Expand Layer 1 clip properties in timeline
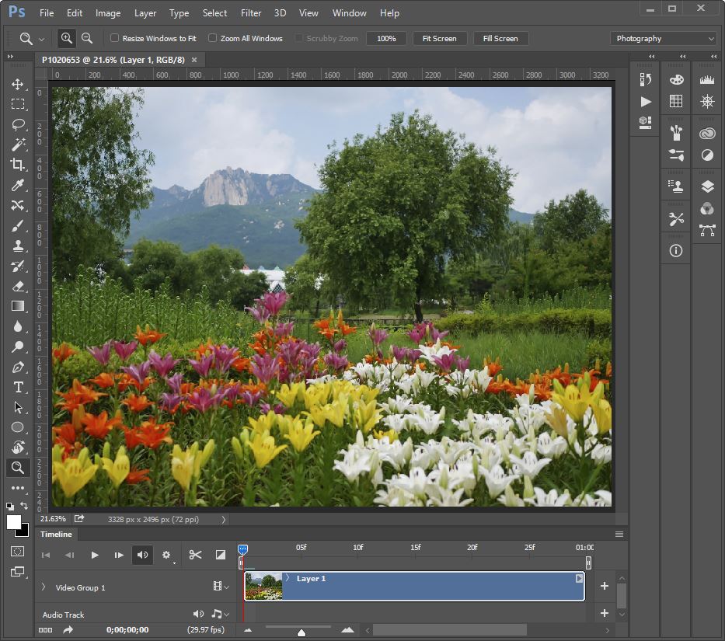The height and width of the screenshot is (641, 725). [x=288, y=578]
